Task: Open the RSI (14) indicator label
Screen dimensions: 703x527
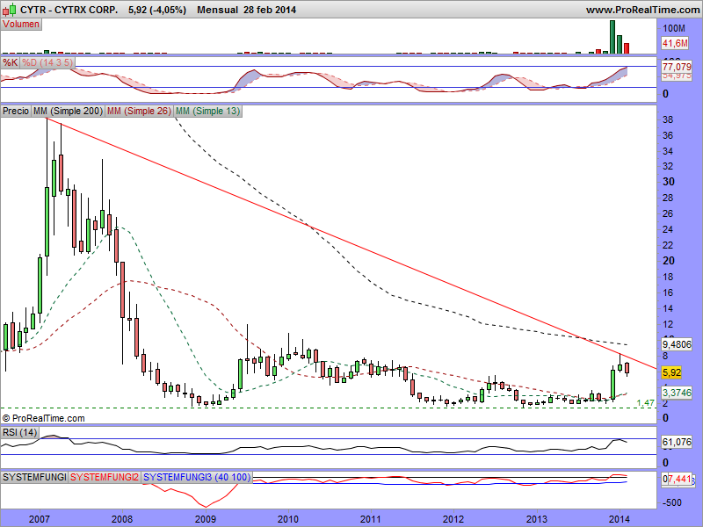Action: tap(19, 432)
